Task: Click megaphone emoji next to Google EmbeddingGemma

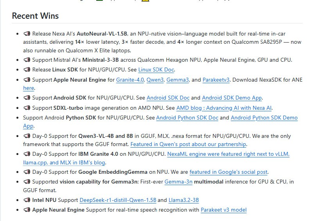Action: click(x=27, y=172)
